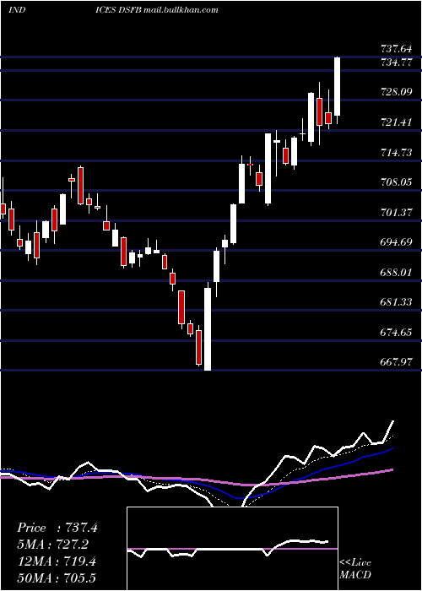Click the 708.05 price level label
422x591 pixels.
[397, 182]
